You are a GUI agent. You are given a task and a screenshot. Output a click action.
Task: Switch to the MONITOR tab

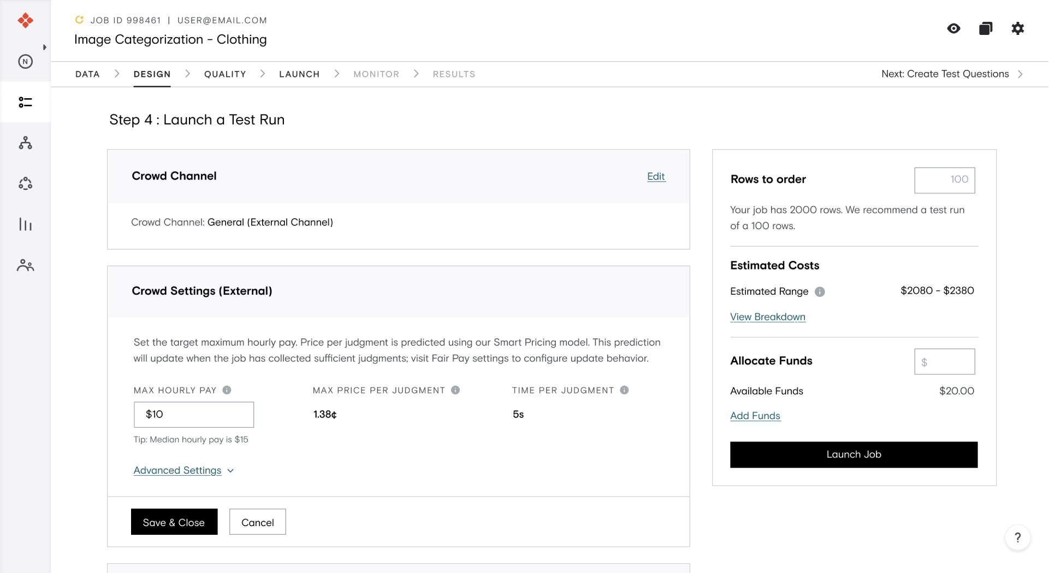pos(376,74)
